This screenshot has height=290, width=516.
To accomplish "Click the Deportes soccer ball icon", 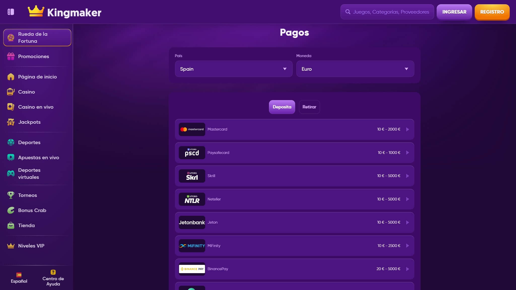I will [11, 142].
